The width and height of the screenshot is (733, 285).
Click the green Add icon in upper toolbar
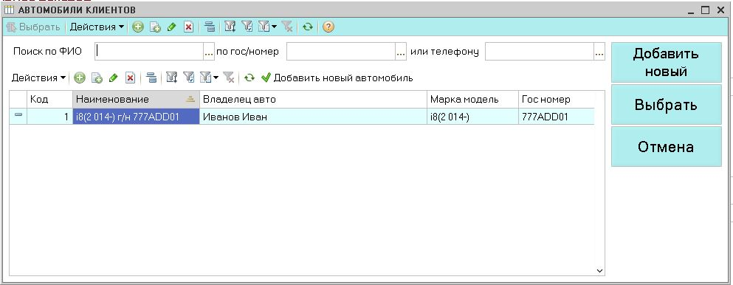(137, 27)
